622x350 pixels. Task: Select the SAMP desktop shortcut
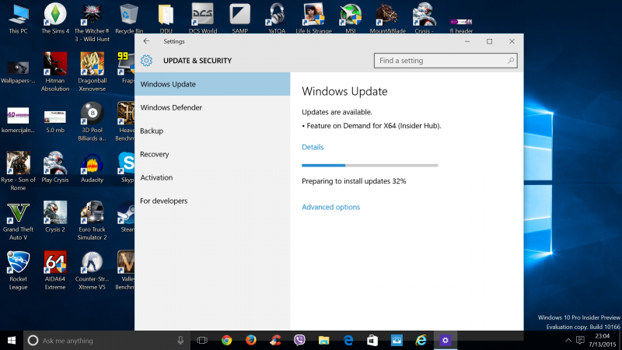(x=239, y=18)
